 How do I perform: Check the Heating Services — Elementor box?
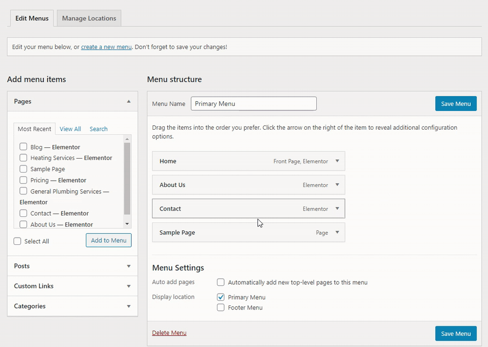23,158
